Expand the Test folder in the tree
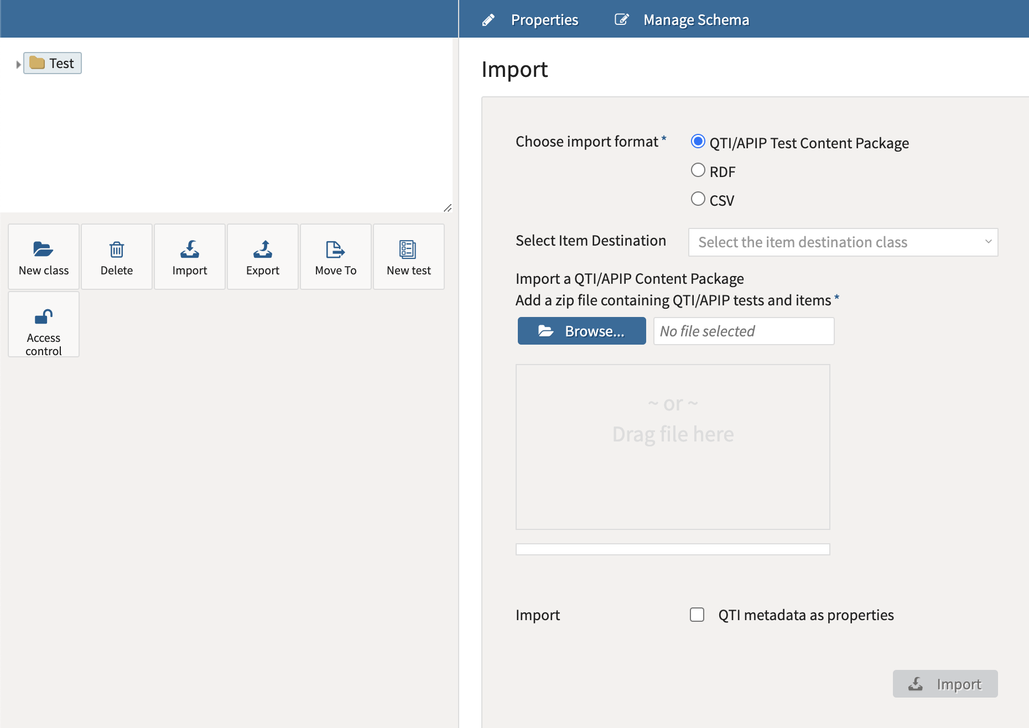 point(18,63)
